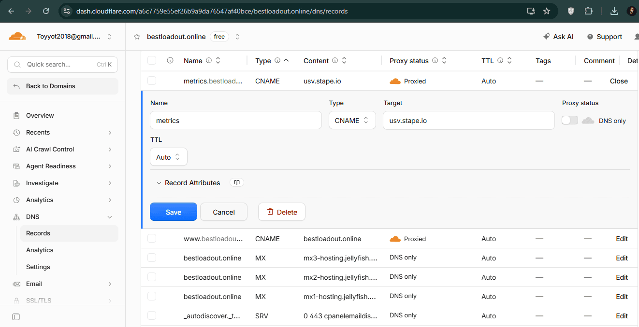Star the bestloadout.online domain
This screenshot has width=639, height=327.
[x=137, y=37]
